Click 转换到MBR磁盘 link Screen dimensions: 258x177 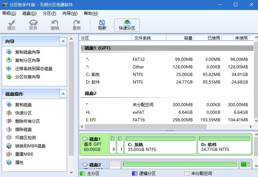coord(30,146)
